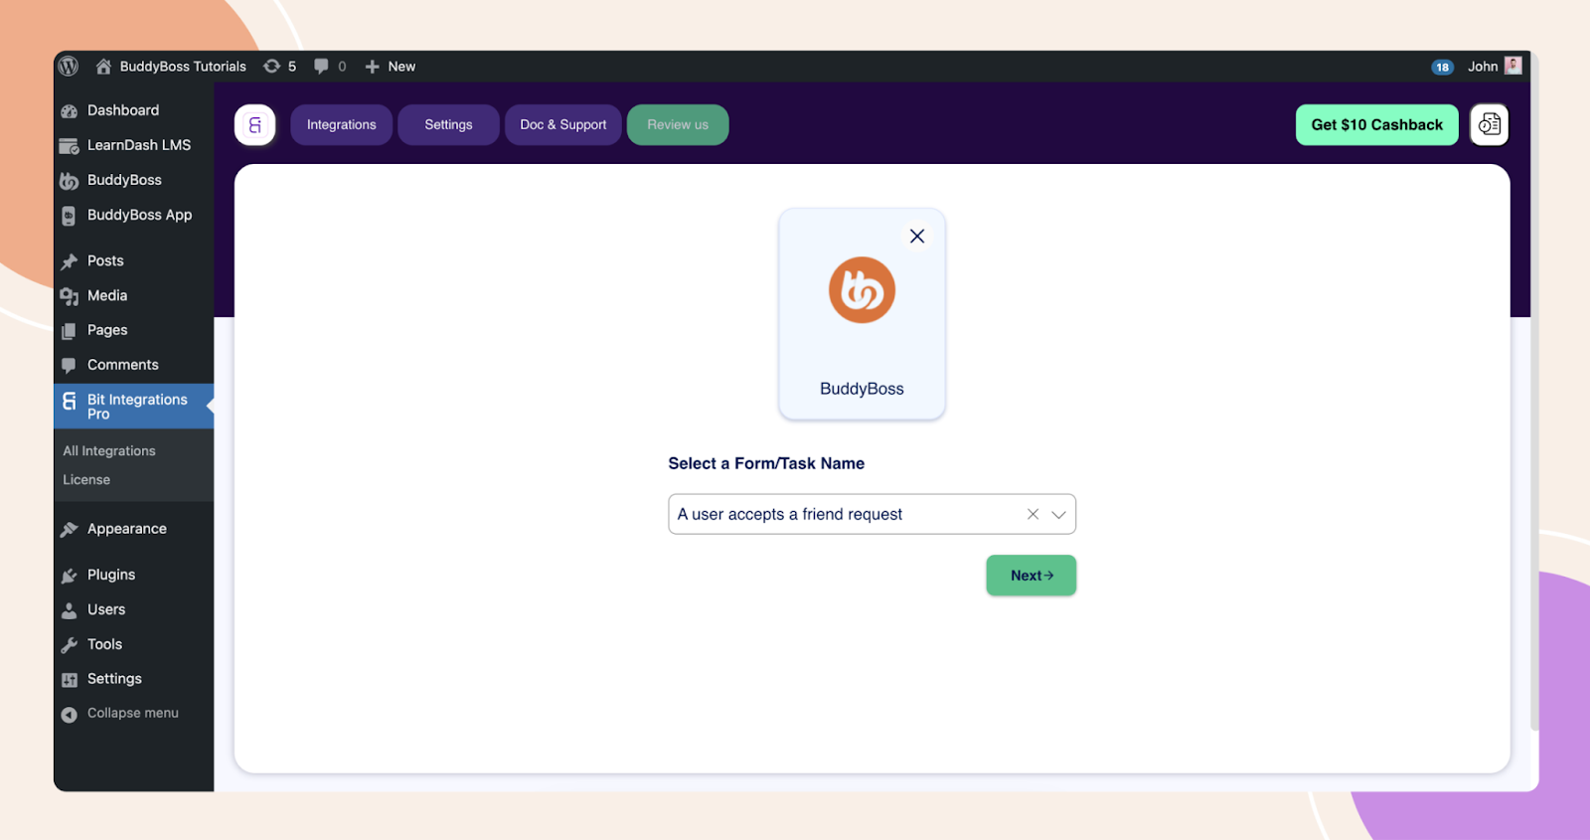Click the Settings sidebar icon
This screenshot has width=1590, height=840.
(x=69, y=680)
